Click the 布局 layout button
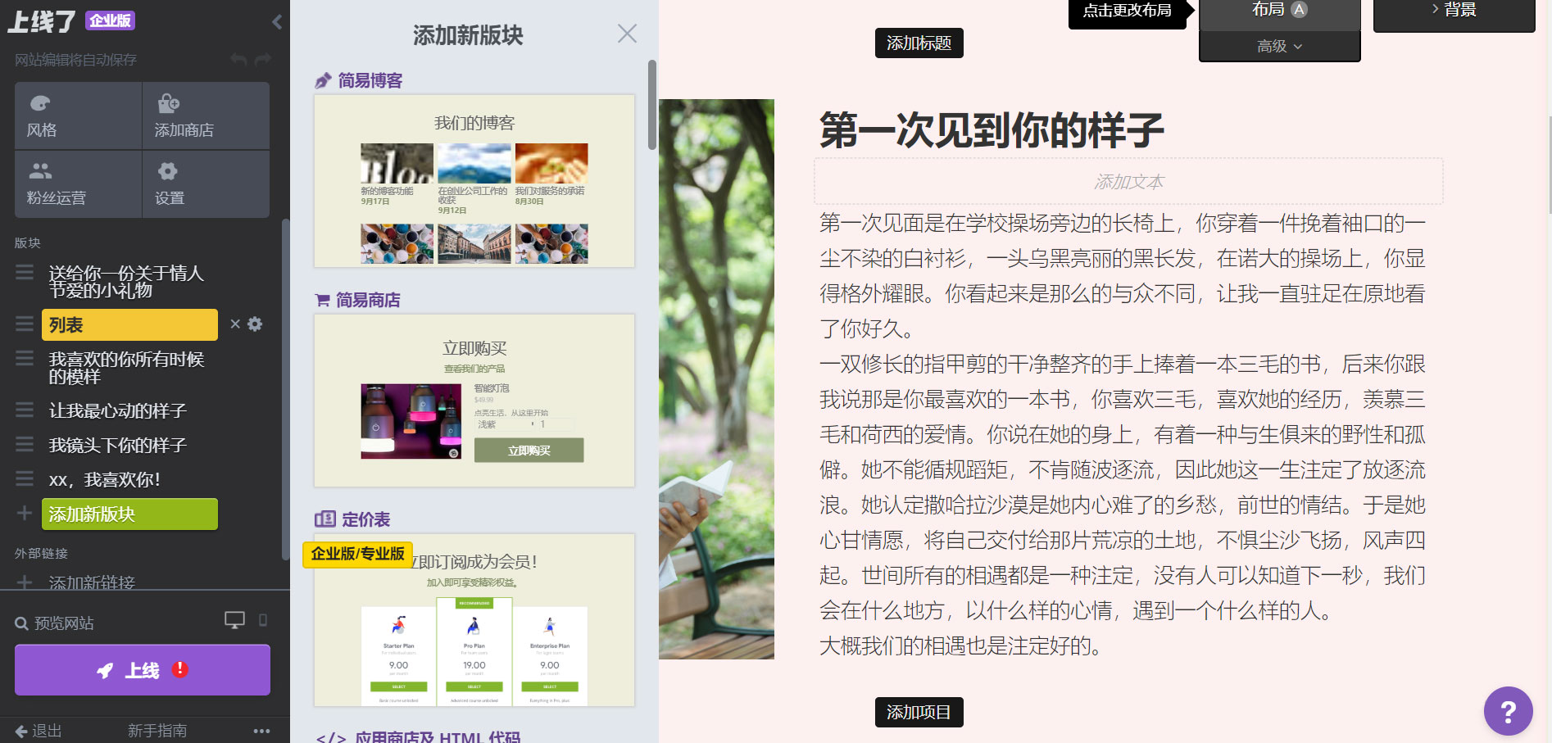The image size is (1552, 743). coord(1278,11)
